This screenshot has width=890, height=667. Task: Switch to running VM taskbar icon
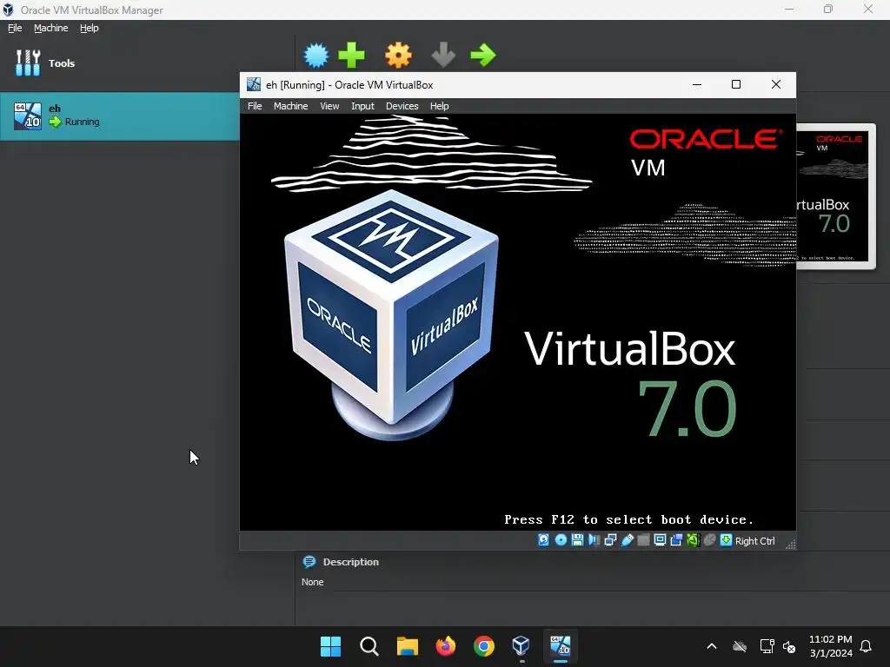point(561,646)
